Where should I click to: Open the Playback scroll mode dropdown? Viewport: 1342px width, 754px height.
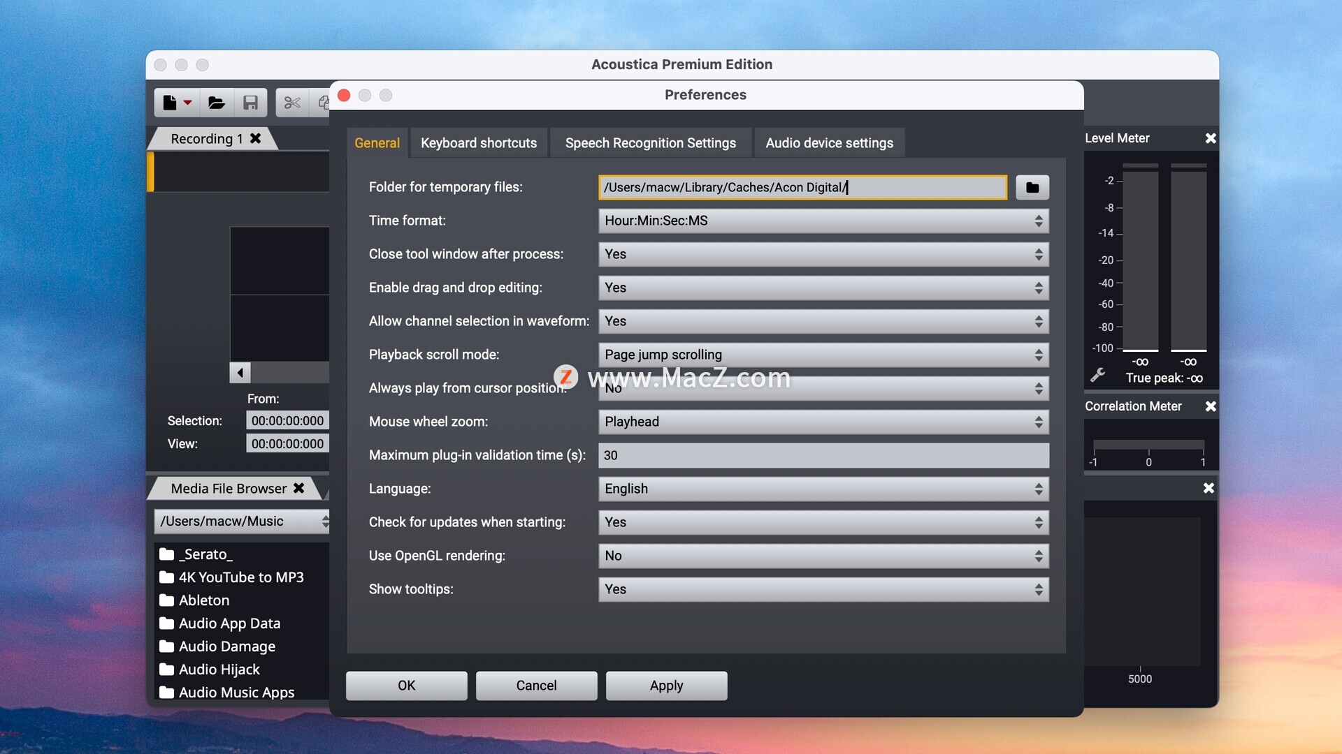point(823,355)
